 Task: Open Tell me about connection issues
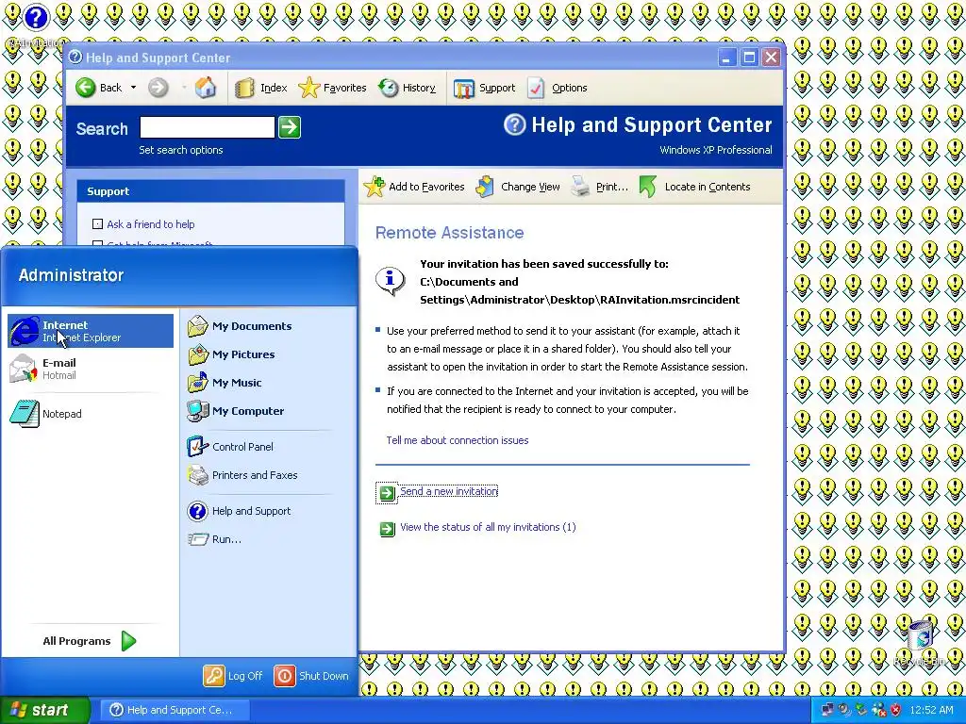[458, 440]
